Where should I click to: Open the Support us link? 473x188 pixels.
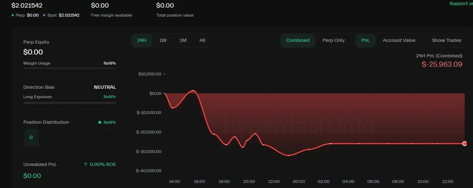point(461,4)
